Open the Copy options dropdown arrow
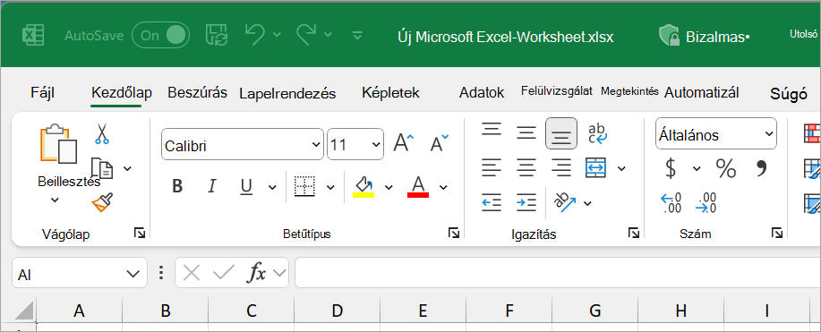 [x=127, y=168]
